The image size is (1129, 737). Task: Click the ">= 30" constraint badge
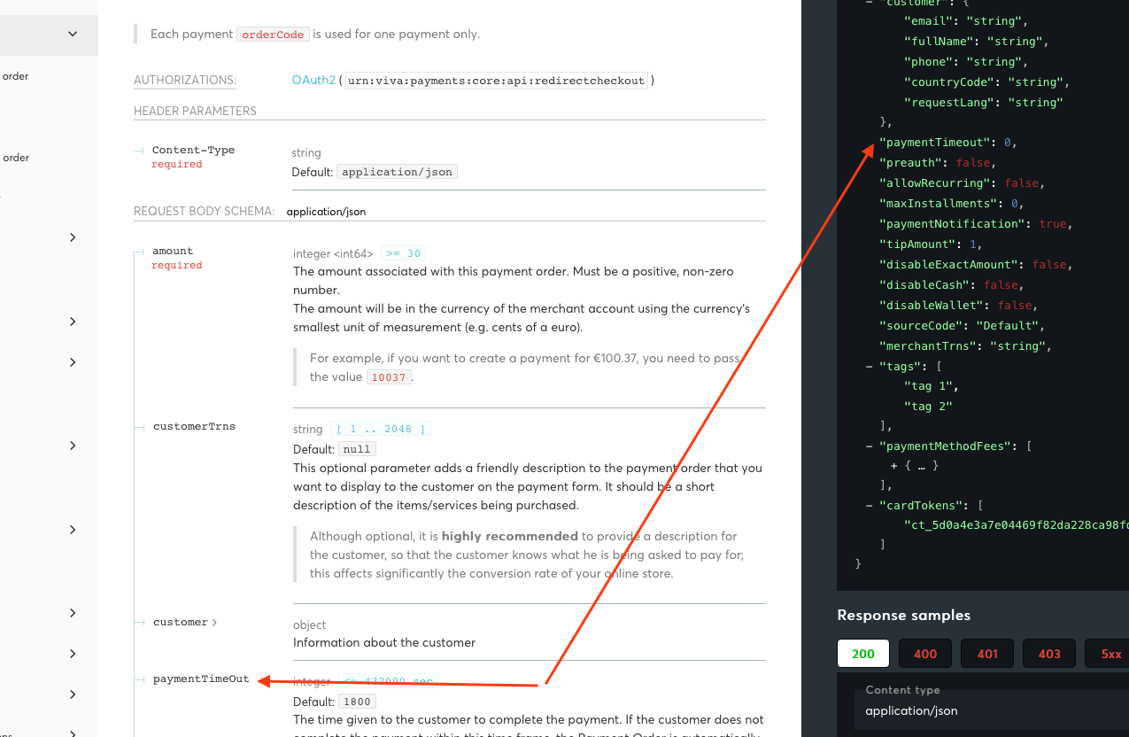(403, 253)
